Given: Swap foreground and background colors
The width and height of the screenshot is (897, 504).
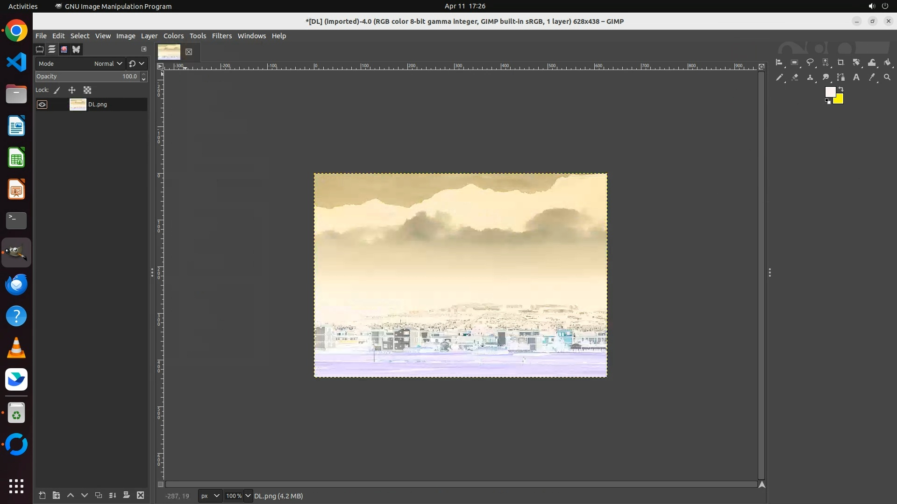Looking at the screenshot, I should (x=841, y=89).
